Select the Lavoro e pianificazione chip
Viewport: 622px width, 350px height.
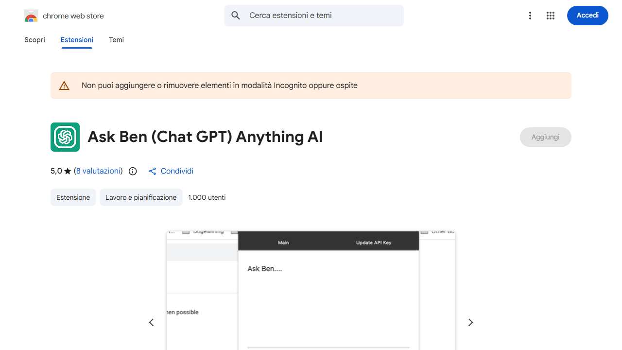coord(141,197)
